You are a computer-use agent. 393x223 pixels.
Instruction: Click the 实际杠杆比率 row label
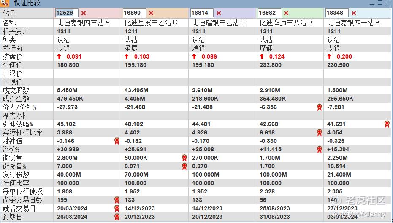point(22,133)
